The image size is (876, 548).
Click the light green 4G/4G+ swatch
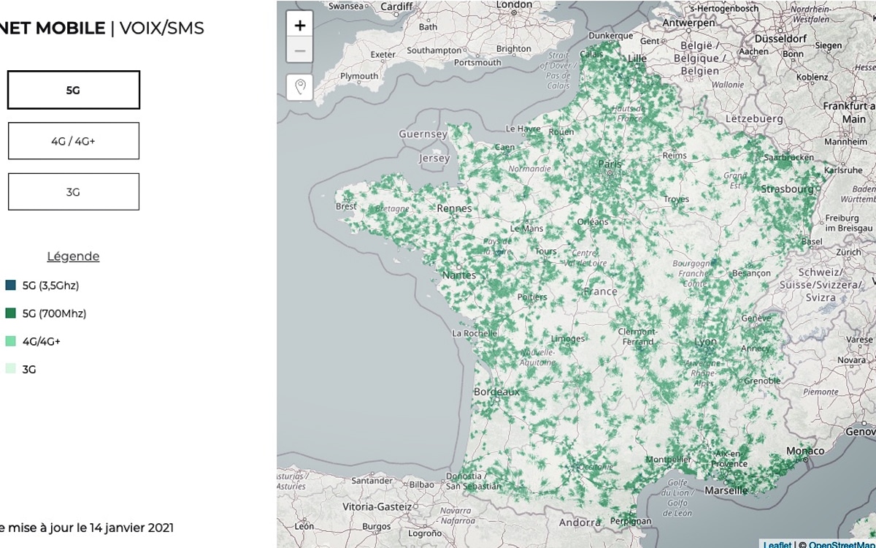click(x=10, y=340)
